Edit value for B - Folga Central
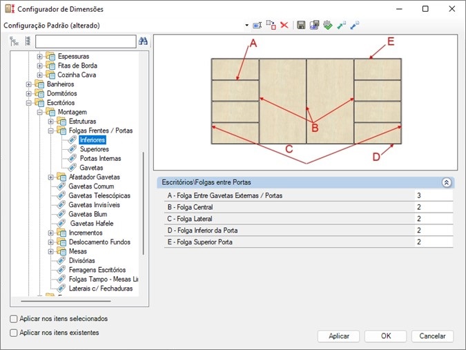Viewport: 466px width, 350px height. pyautogui.click(x=434, y=207)
